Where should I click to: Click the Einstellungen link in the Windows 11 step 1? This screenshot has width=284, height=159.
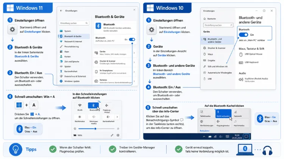[33, 32]
